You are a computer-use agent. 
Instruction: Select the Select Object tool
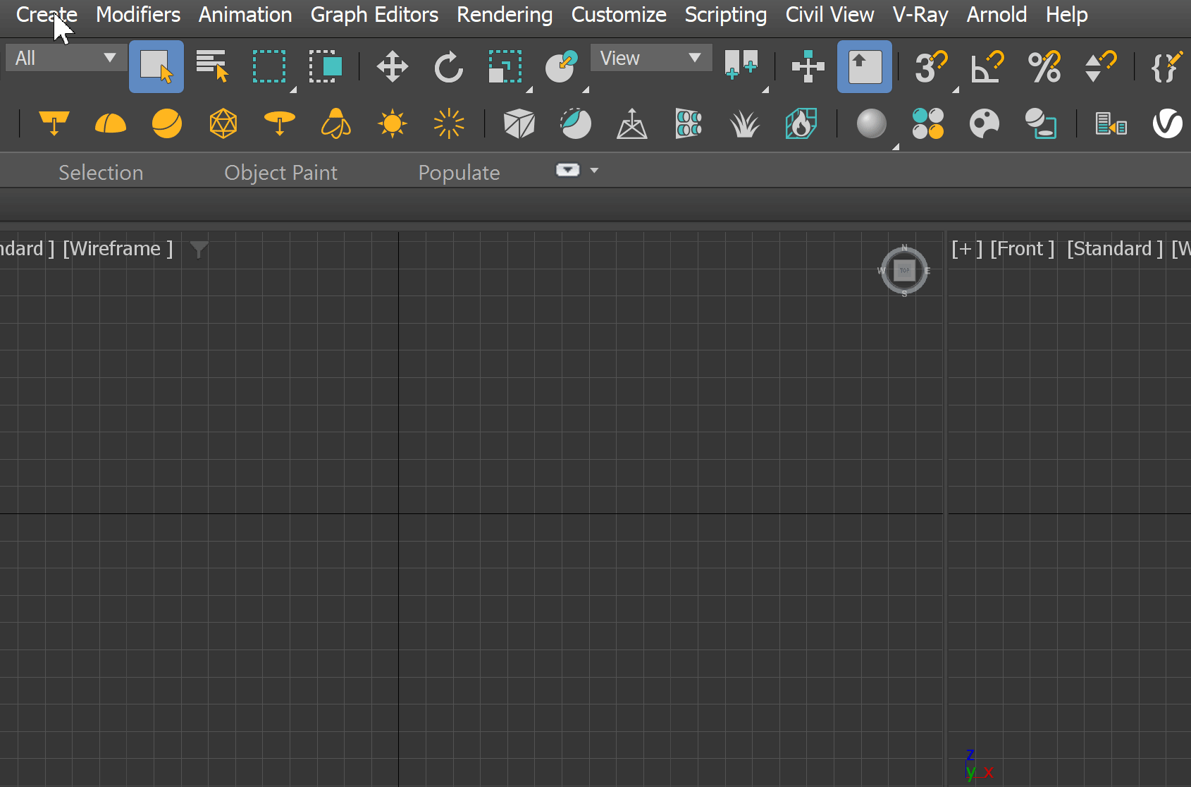156,66
